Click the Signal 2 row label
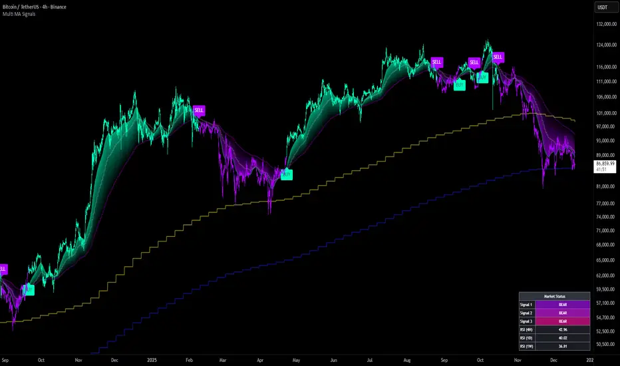This screenshot has width=620, height=366. (x=527, y=313)
